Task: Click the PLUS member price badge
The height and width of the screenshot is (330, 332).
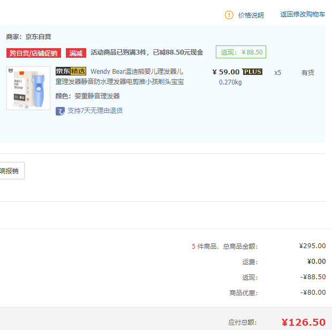Action: click(x=252, y=72)
